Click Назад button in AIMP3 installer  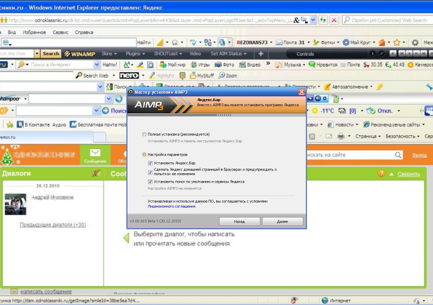(240, 221)
